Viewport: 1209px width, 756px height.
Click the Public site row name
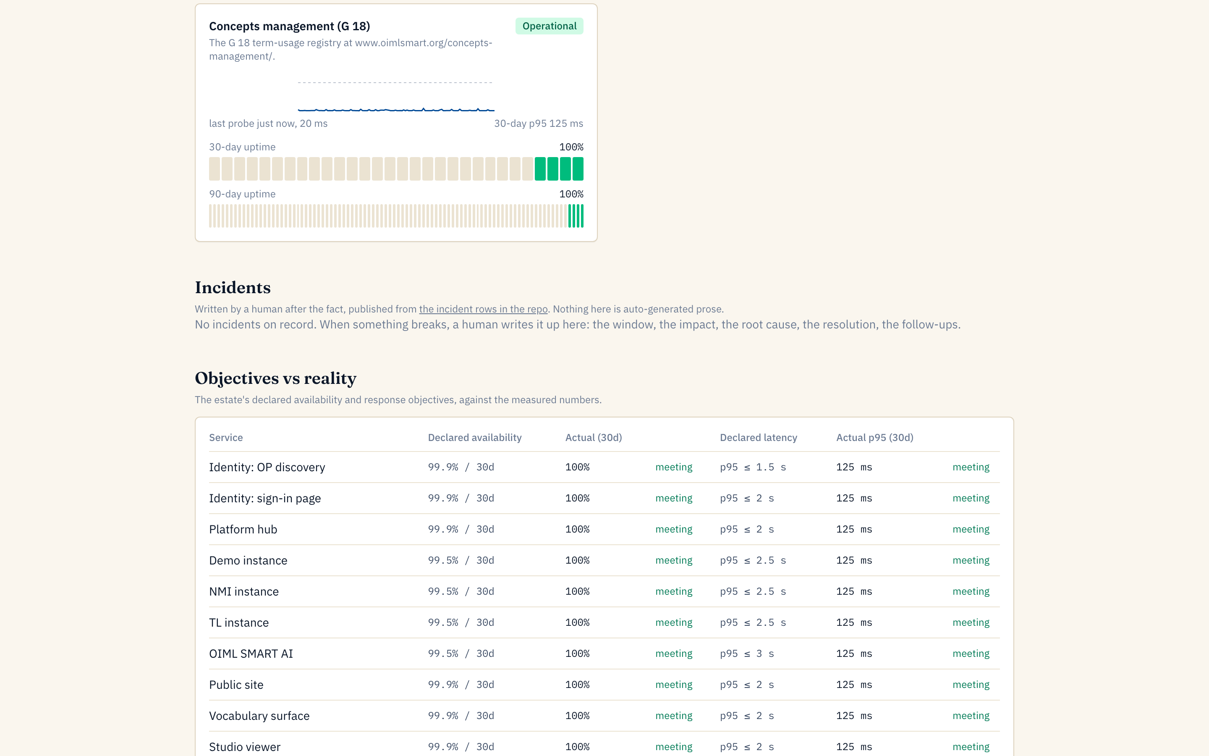coord(236,685)
